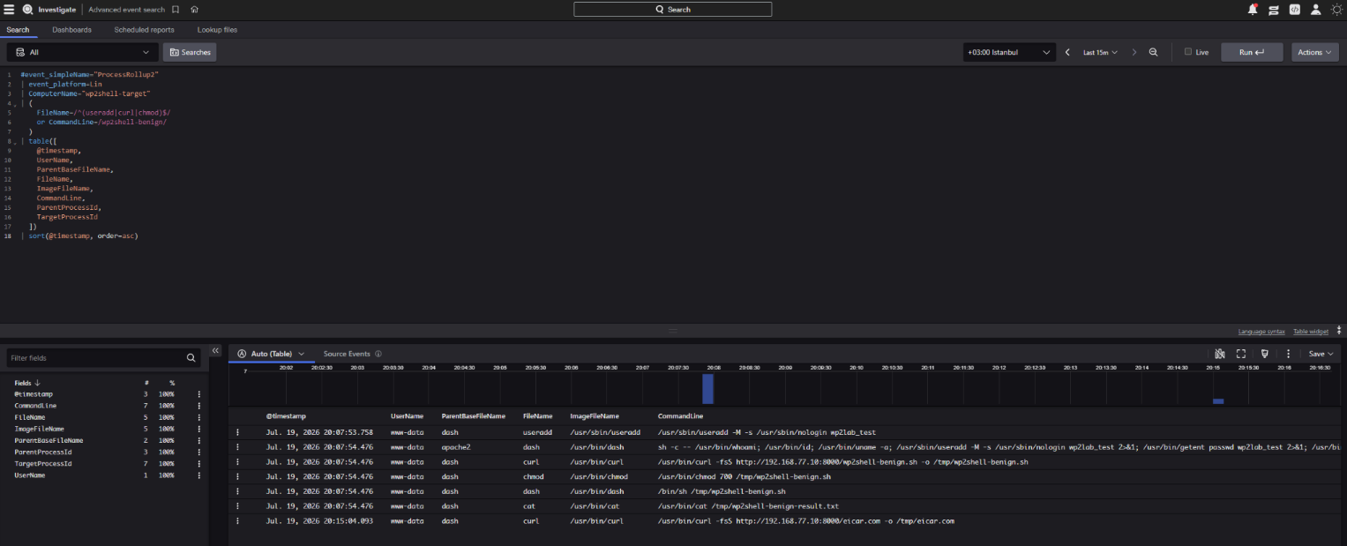Select the small 20:15 timechart bar

1218,401
